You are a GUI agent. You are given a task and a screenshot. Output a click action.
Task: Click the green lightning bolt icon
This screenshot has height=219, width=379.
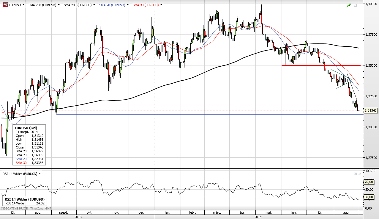(x=349, y=5)
